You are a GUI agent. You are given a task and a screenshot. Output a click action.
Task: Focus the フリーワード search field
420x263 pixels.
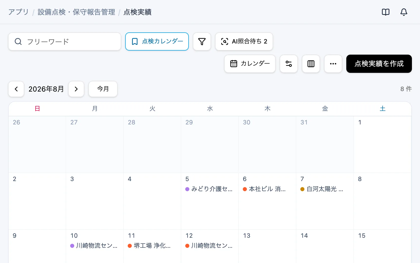[65, 41]
